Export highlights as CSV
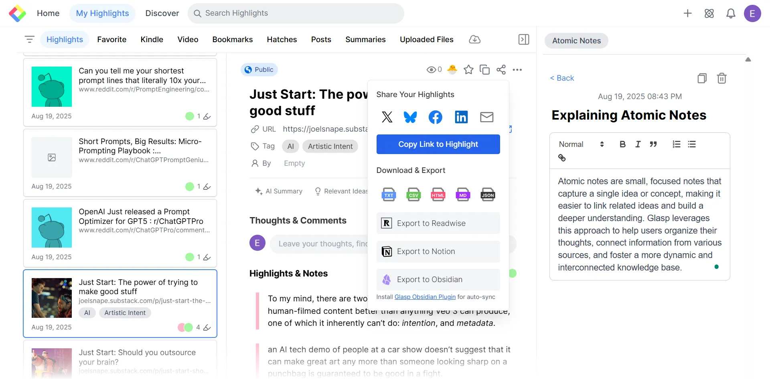This screenshot has height=380, width=770. pyautogui.click(x=413, y=195)
